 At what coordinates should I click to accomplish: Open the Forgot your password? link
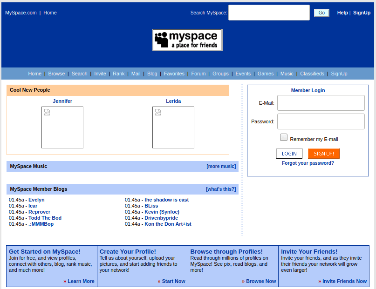tap(308, 163)
